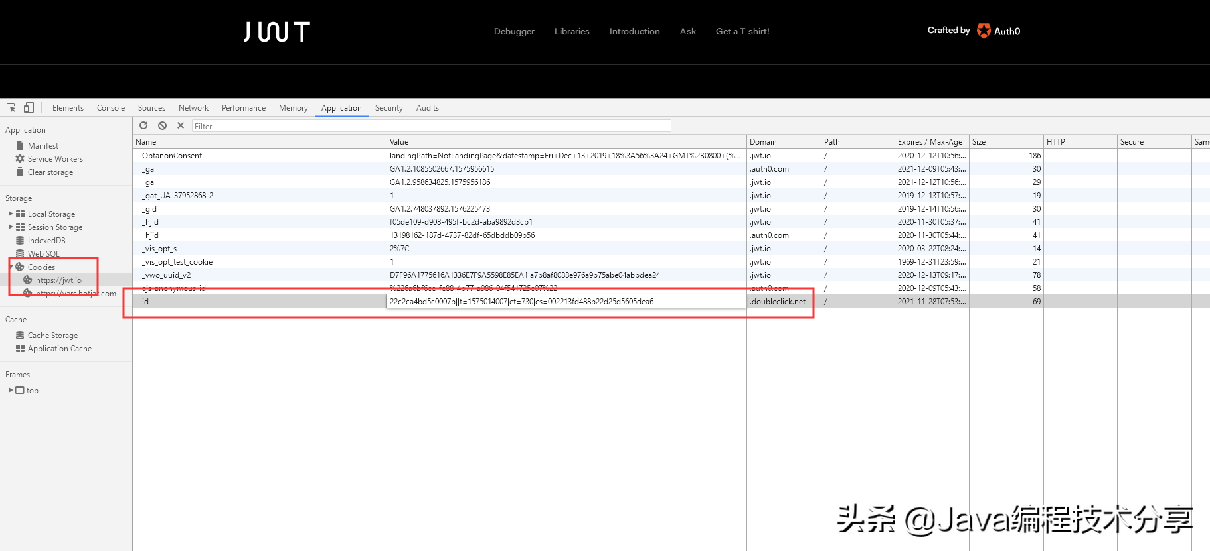
Task: Expand the Local Storage tree node
Action: pyautogui.click(x=11, y=214)
